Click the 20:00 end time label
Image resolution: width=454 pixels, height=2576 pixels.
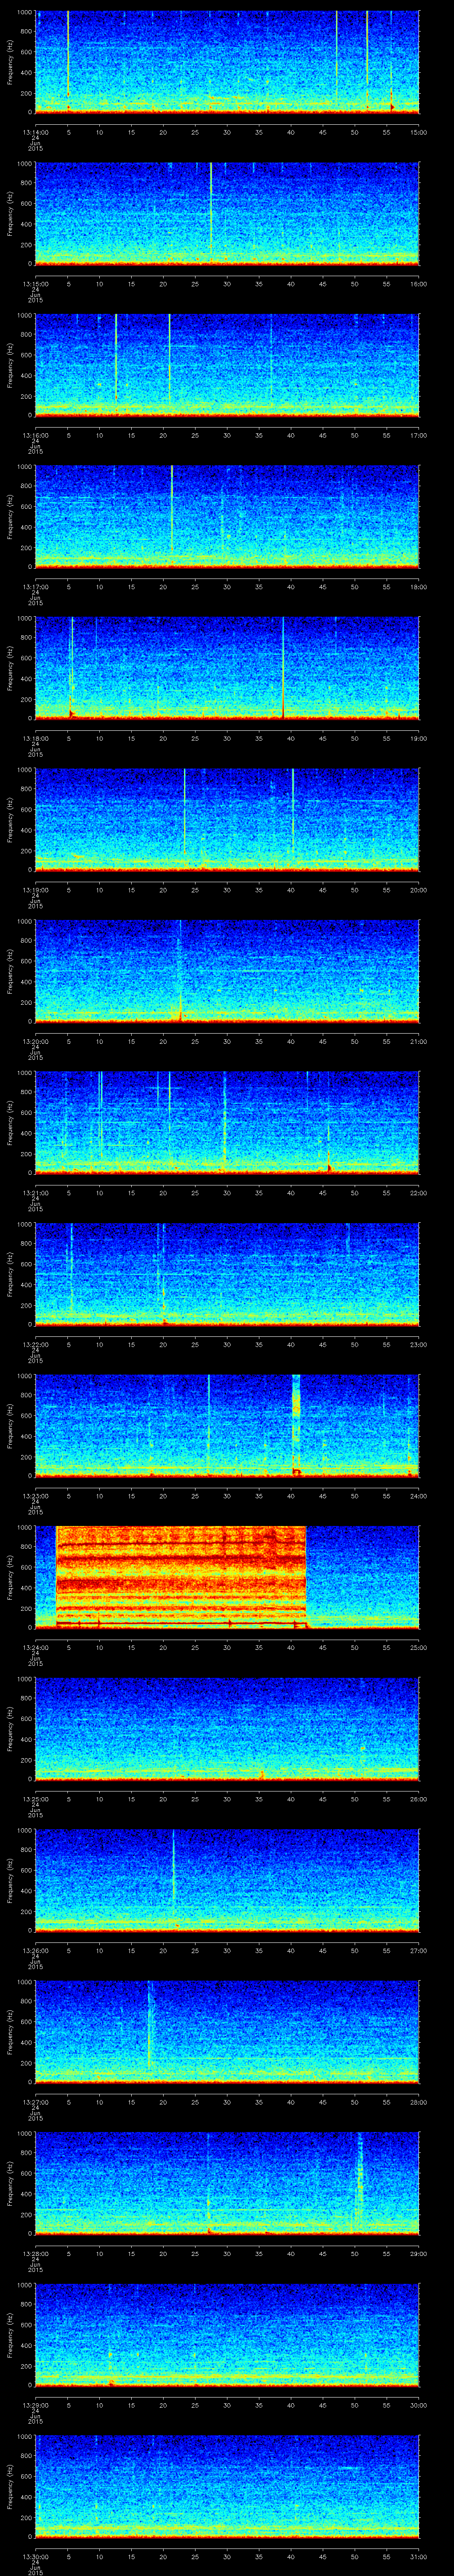click(x=418, y=890)
